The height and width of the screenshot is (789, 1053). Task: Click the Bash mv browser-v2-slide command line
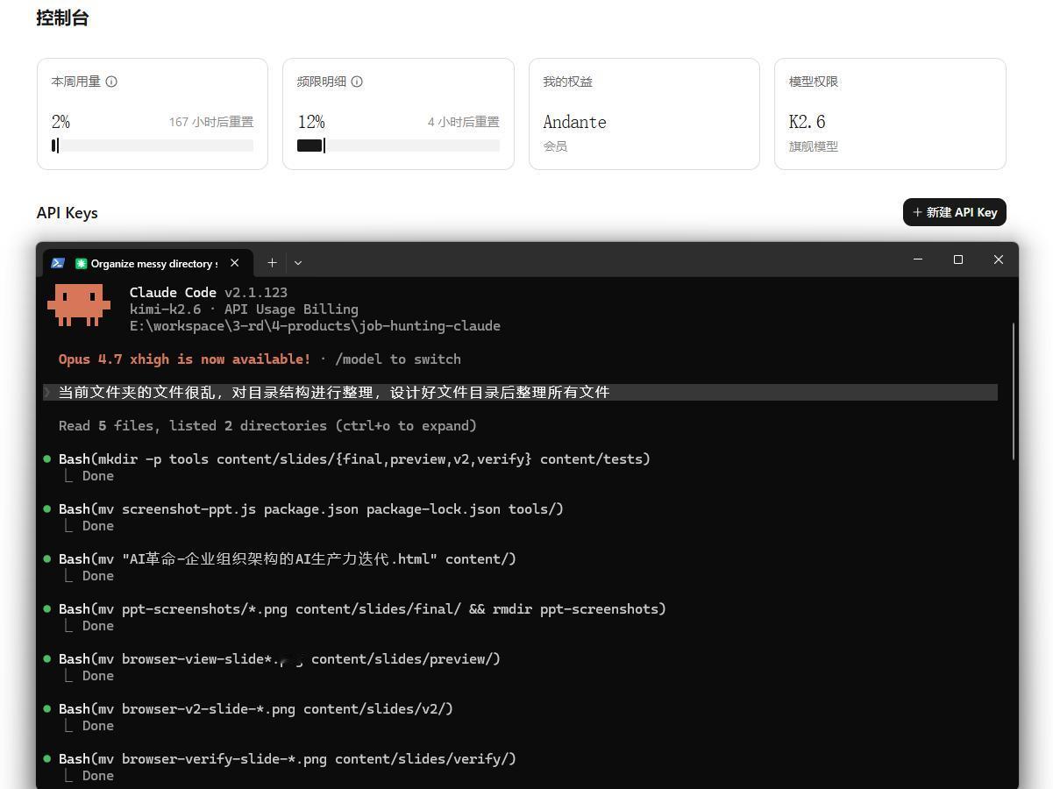[x=256, y=709]
